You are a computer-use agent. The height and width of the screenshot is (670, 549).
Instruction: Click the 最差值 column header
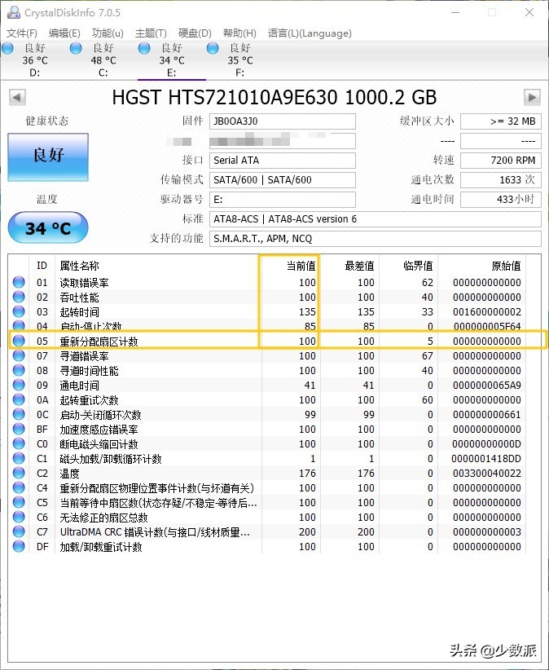359,266
